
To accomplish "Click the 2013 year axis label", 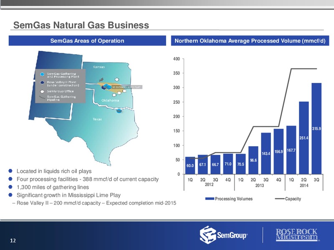I will point(259,185).
